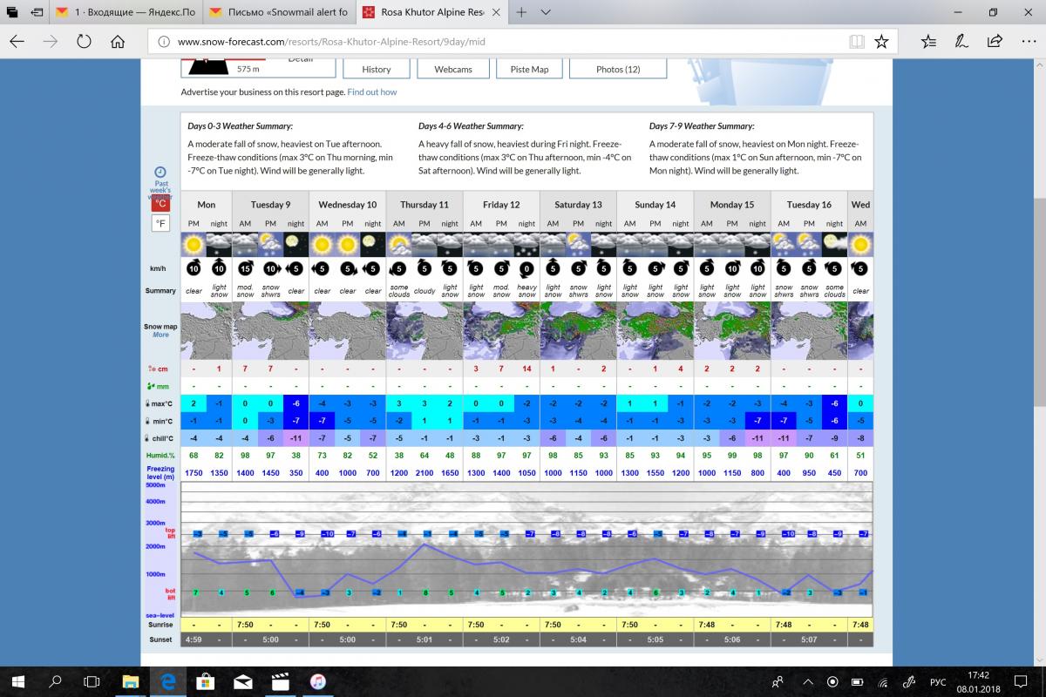Open the Tuesday 9 snow map thumbnail
The height and width of the screenshot is (697, 1046).
(x=271, y=331)
